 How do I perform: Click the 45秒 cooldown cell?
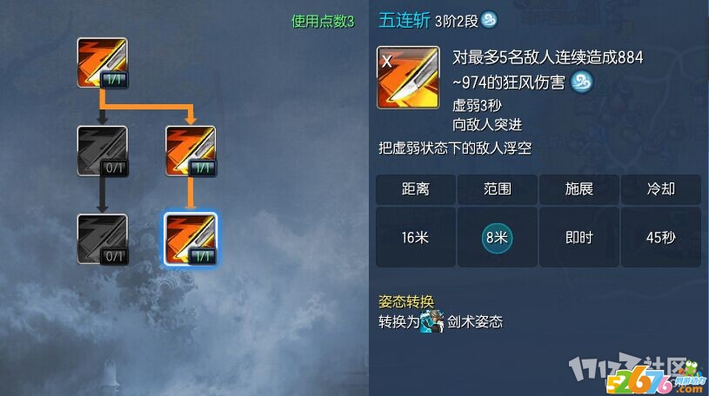[661, 237]
